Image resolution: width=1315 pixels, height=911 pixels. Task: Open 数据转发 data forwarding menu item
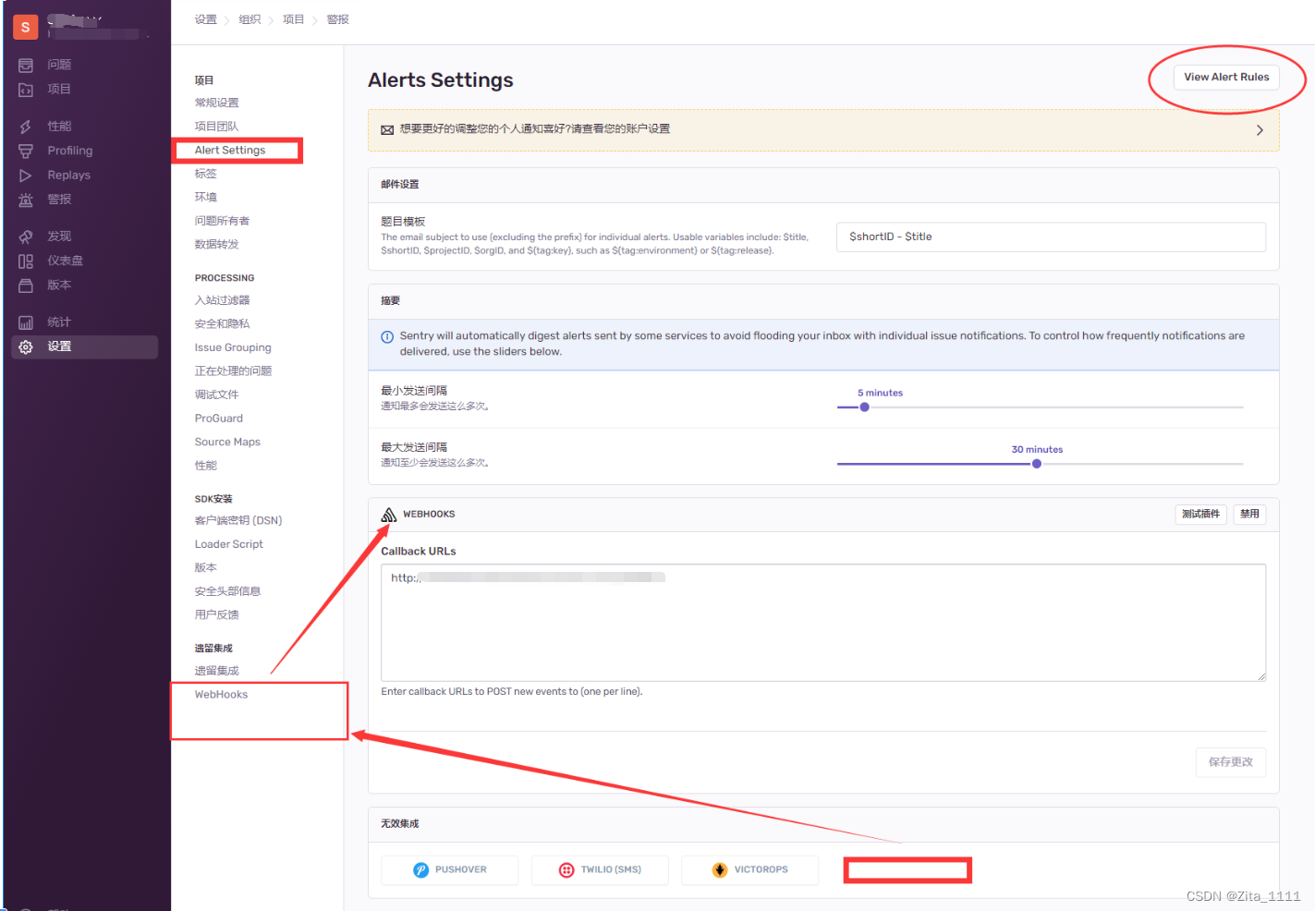point(216,244)
